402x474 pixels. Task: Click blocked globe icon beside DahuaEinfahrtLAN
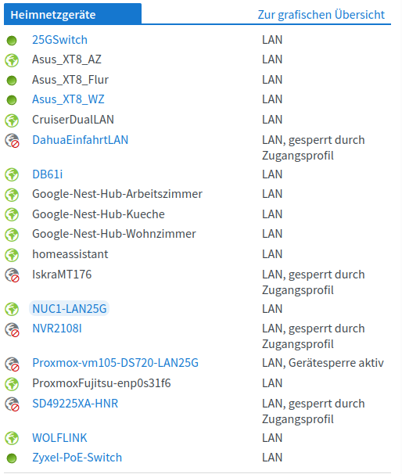(12, 141)
